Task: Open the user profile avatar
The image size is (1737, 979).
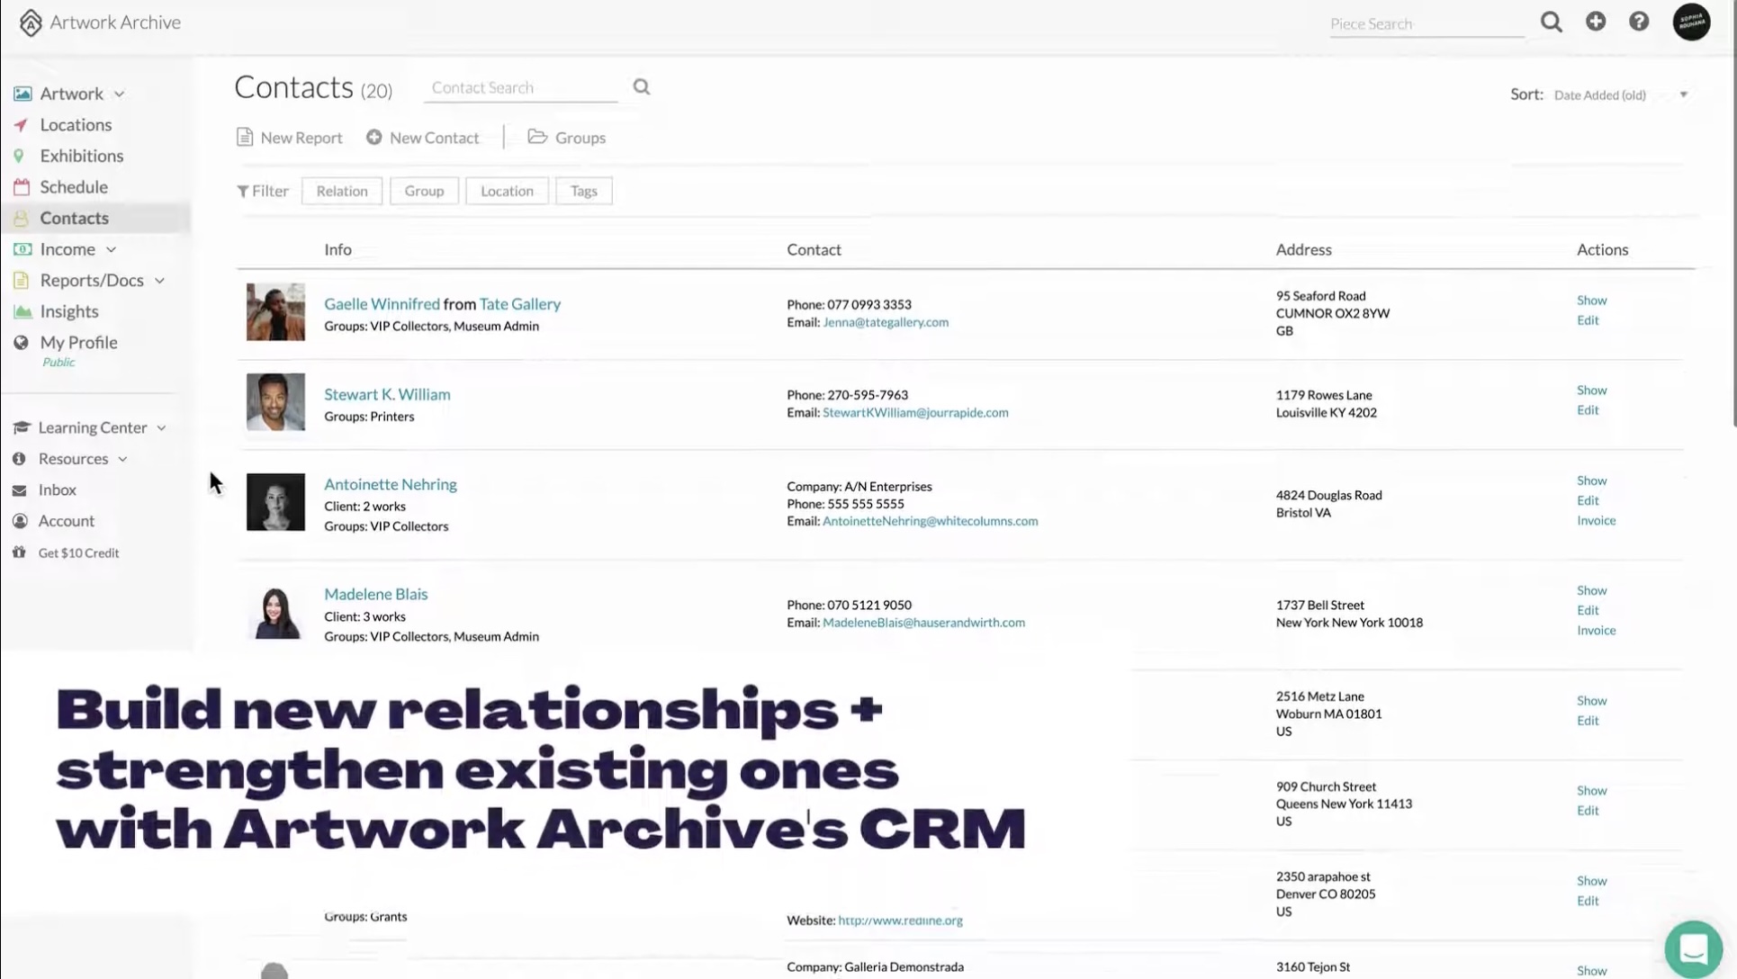Action: pos(1691,22)
